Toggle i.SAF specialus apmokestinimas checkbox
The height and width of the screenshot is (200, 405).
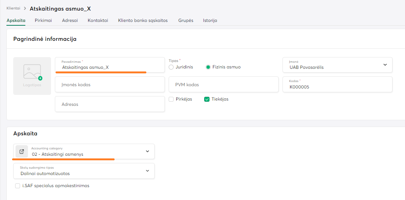17,186
